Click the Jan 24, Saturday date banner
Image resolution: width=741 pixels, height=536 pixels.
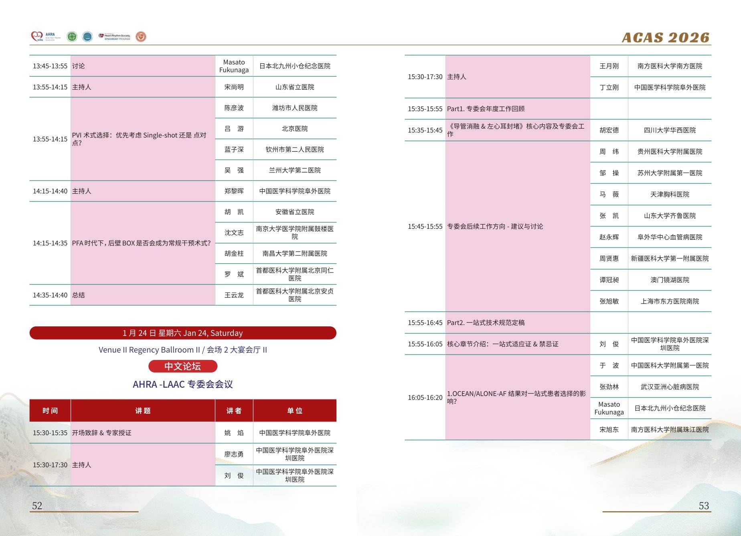[x=183, y=333]
